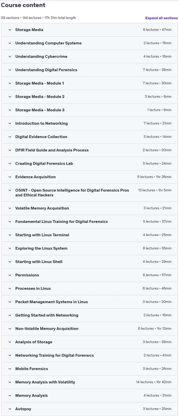Select the Mobile Forensics section heading
The width and height of the screenshot is (179, 417).
click(x=31, y=369)
